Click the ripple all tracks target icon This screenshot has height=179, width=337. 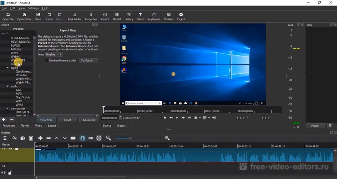pos(99,138)
